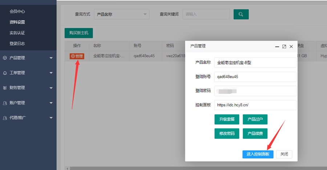Click the blue 进入控制面板 button
This screenshot has width=327, height=170.
click(258, 154)
